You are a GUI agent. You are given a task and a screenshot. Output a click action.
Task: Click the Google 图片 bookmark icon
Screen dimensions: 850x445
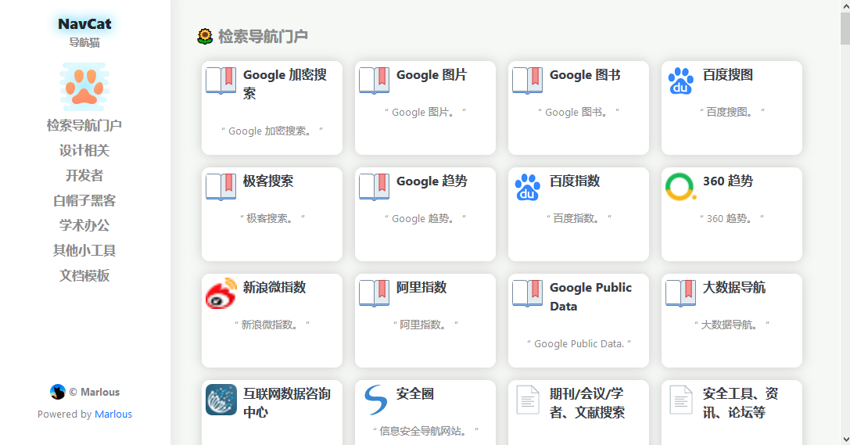coord(375,81)
